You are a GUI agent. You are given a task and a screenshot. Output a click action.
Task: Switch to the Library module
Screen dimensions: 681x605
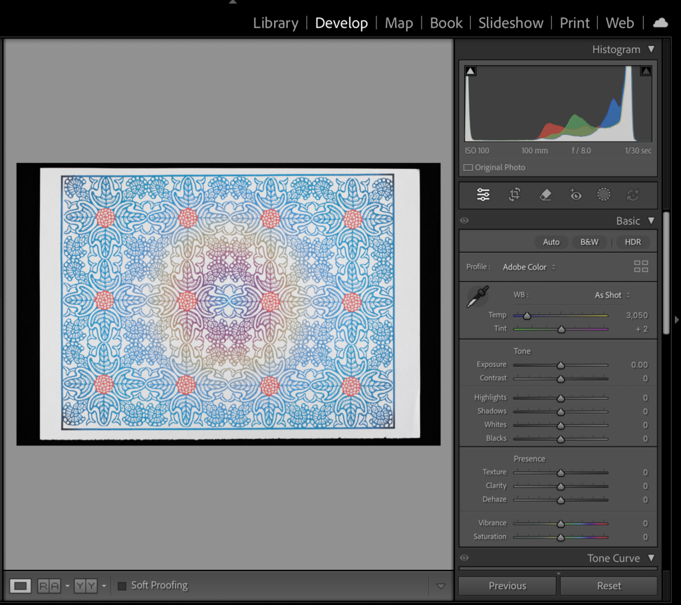[275, 23]
